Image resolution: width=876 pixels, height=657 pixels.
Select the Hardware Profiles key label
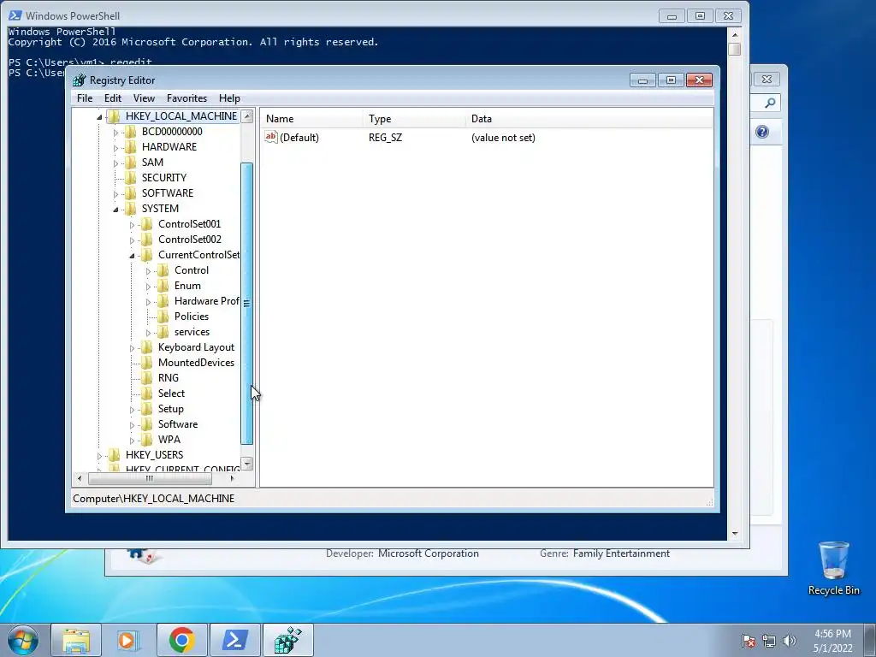(206, 301)
